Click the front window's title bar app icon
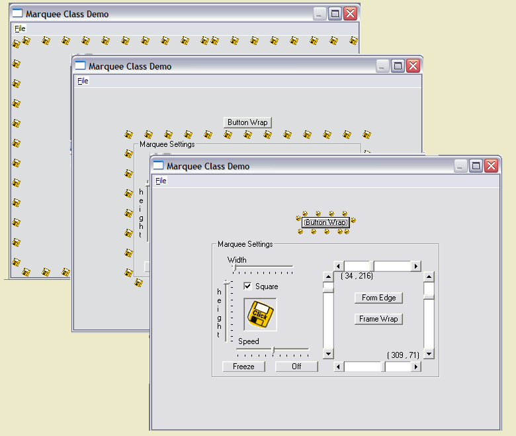 point(158,166)
